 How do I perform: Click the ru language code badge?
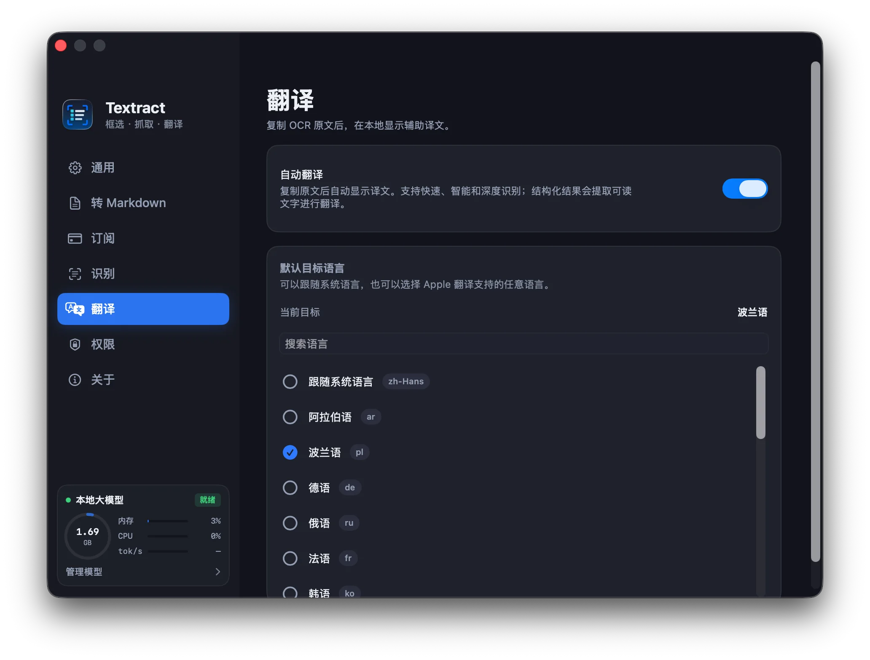(349, 523)
